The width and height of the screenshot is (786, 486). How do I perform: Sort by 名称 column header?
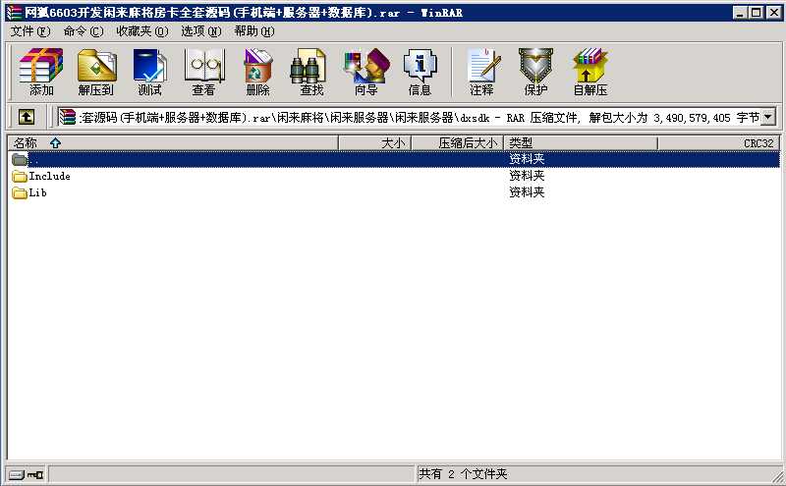[174, 143]
